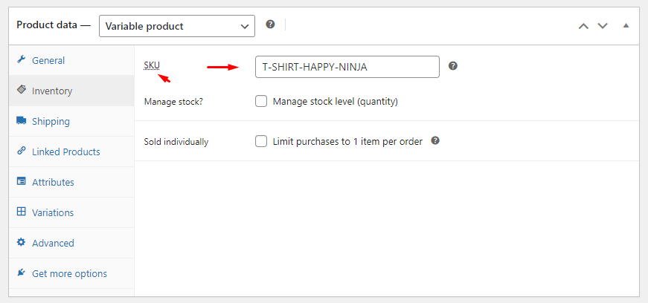This screenshot has width=648, height=303.
Task: Collapse the Product data panel with the triangle toggle
Action: [x=626, y=25]
